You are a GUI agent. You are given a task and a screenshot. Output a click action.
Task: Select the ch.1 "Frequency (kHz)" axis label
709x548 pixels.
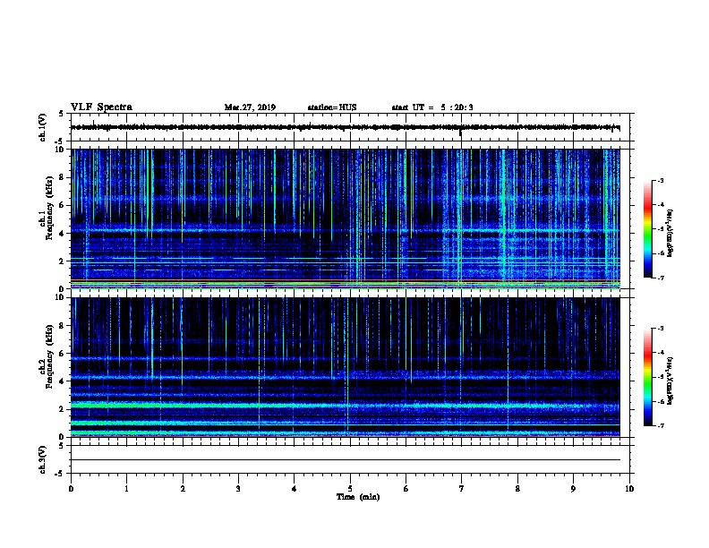50,208
